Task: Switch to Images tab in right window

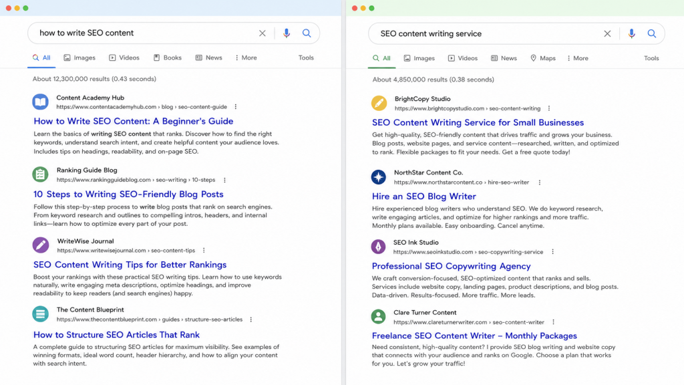Action: click(x=419, y=58)
